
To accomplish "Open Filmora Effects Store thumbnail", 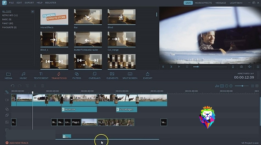I will pyautogui.click(x=54, y=17).
